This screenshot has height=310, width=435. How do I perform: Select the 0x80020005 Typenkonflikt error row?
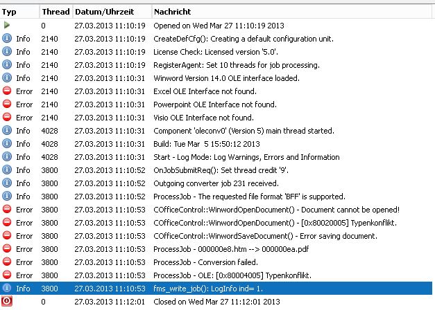[216, 223]
